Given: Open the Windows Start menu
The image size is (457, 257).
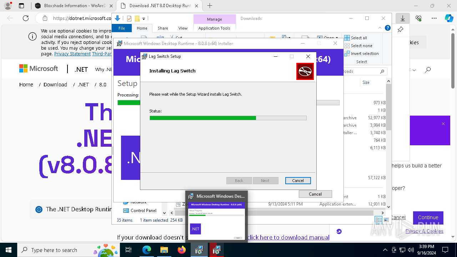Looking at the screenshot, I should tap(9, 250).
